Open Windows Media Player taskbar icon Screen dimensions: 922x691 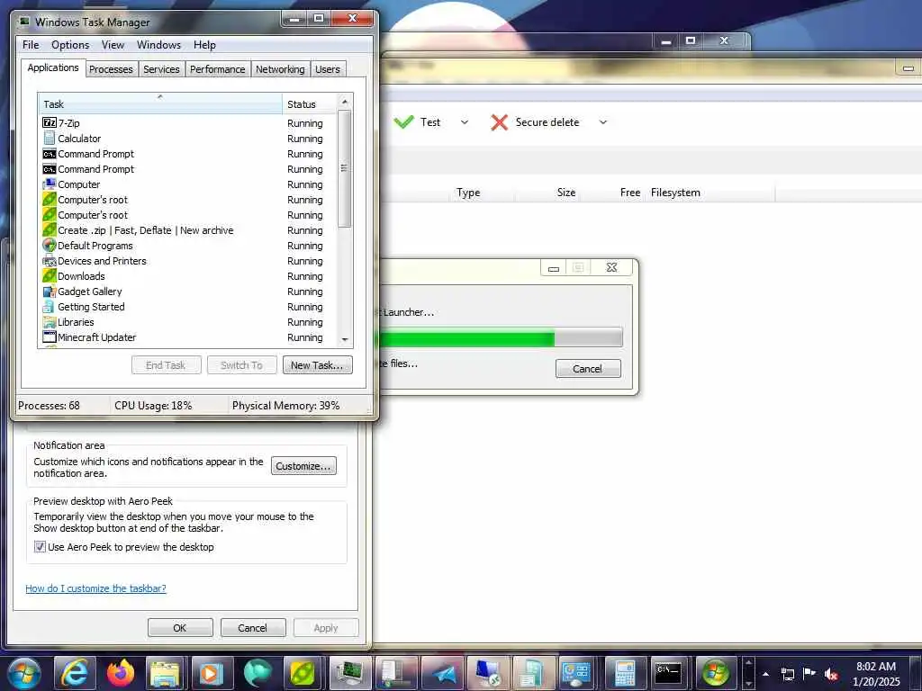(211, 673)
